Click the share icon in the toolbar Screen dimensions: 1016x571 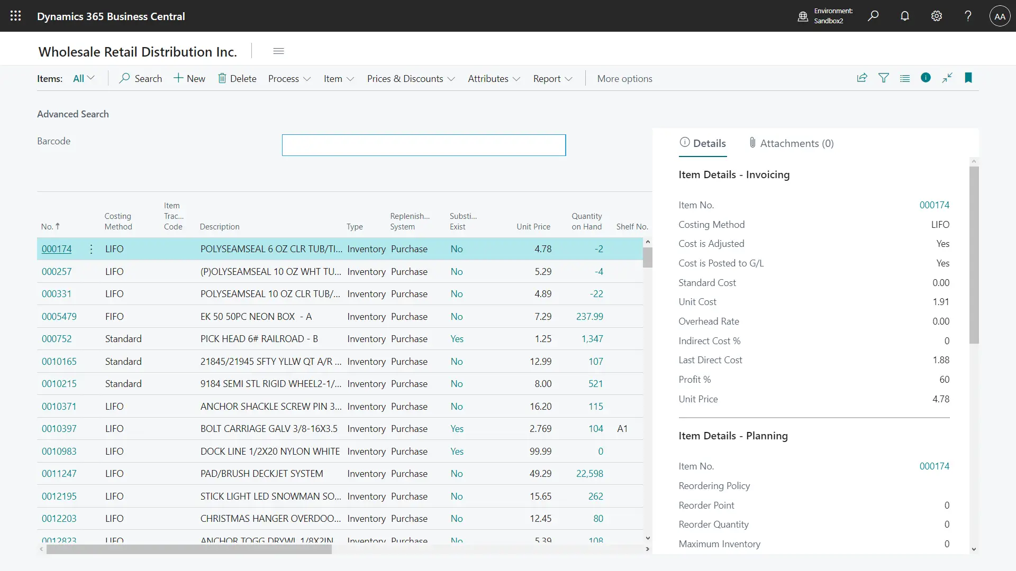coord(862,78)
